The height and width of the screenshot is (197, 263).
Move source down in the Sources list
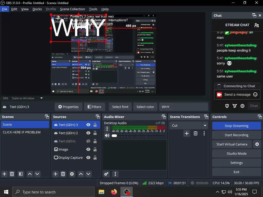point(88,174)
